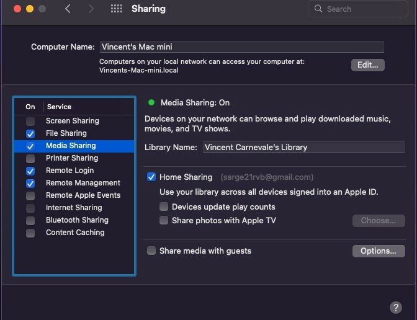Screen dimensions: 417x320
Task: Click the Computer Name text field
Action: point(242,47)
